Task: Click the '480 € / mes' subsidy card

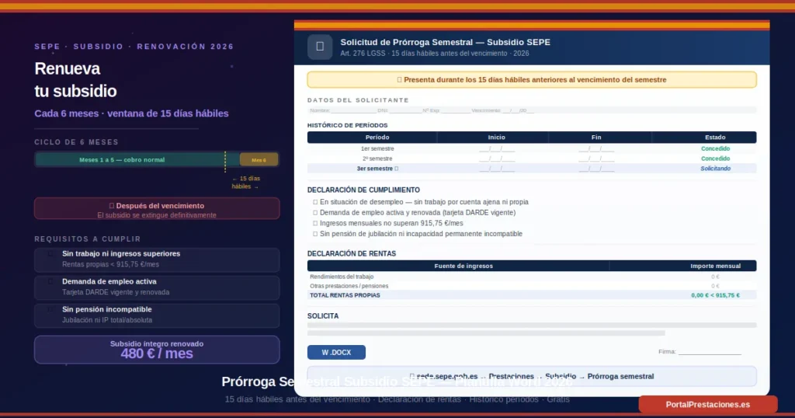Action: [x=157, y=350]
